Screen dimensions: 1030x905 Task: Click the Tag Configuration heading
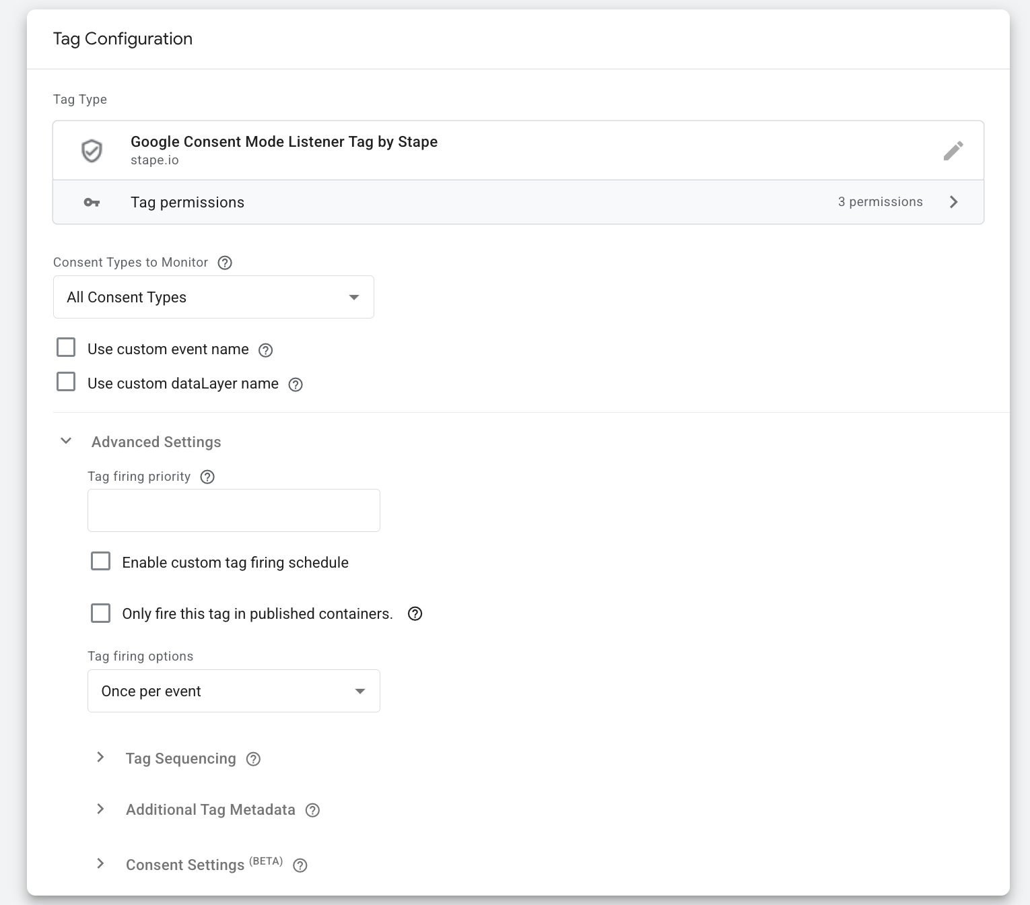pyautogui.click(x=123, y=39)
